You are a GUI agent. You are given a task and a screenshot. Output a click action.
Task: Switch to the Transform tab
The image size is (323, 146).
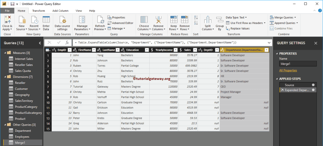tap(38, 11)
